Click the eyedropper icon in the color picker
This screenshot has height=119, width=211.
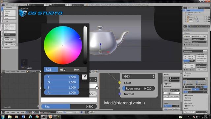[x=84, y=77]
